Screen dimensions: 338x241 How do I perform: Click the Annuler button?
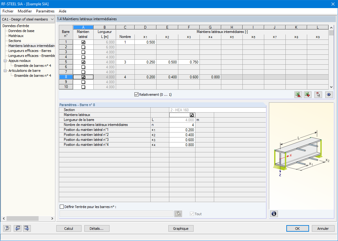[323, 229]
